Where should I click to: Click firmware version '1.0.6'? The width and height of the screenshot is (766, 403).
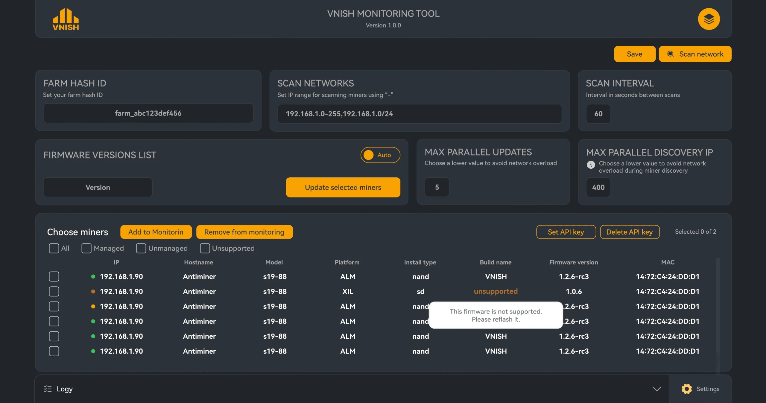574,291
